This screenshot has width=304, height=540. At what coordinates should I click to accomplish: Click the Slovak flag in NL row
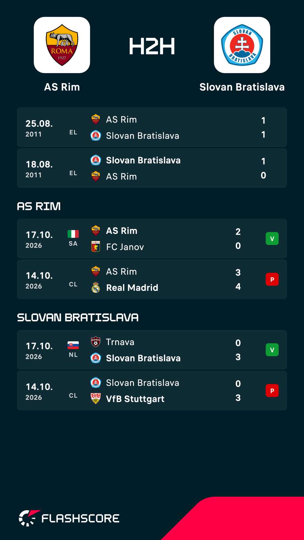(73, 345)
